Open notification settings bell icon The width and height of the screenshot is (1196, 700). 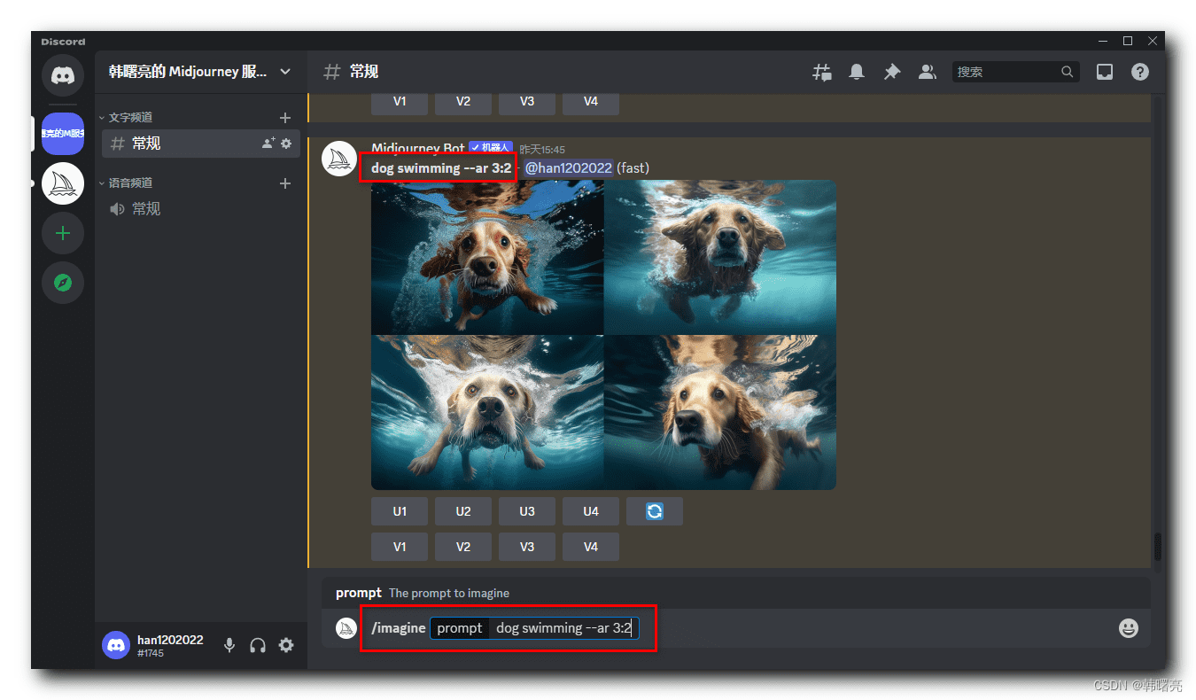click(x=857, y=72)
